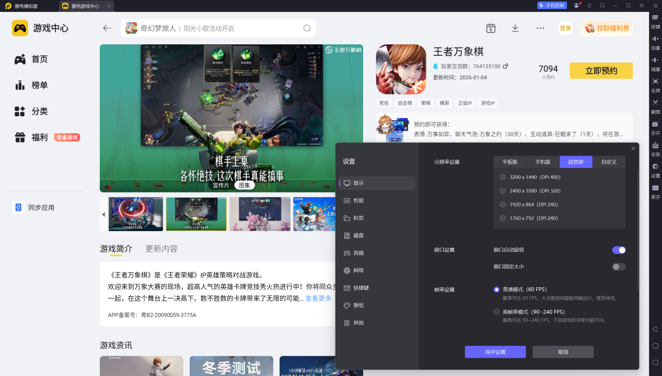The height and width of the screenshot is (376, 662).
Task: Copy the player group number 764135100
Action: coord(505,66)
